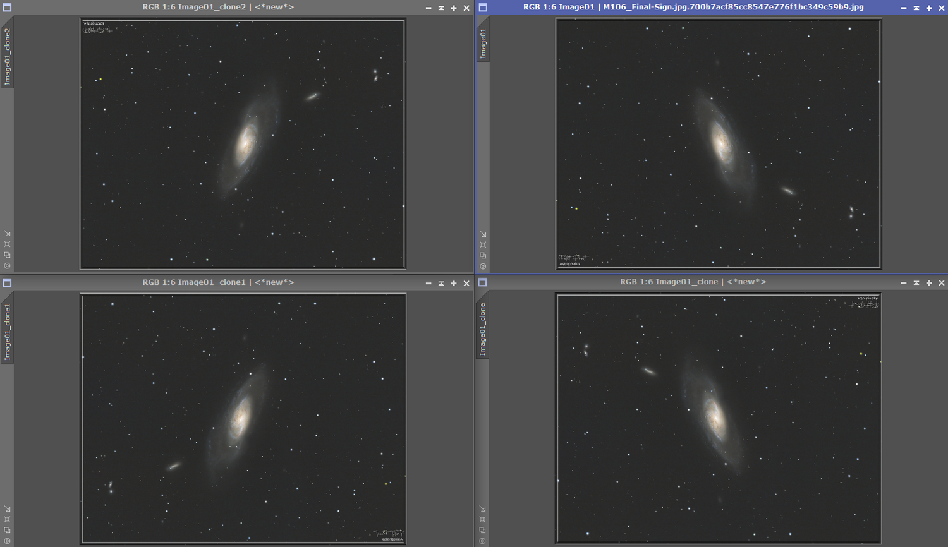Click circled target icon in Image01 M106 window
This screenshot has height=547, width=948.
483,267
